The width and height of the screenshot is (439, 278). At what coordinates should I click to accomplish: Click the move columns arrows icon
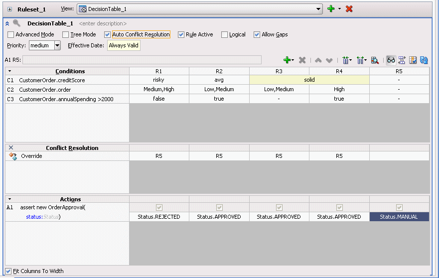(x=402, y=60)
